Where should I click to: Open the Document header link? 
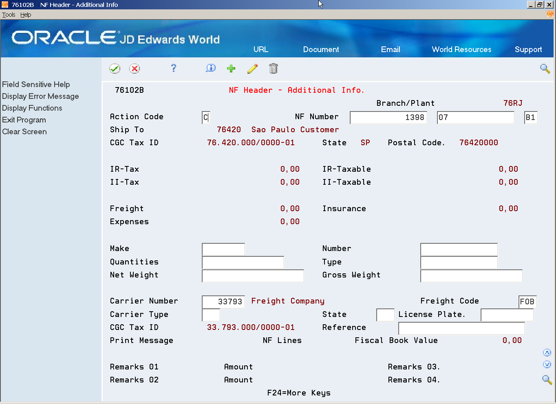[321, 49]
